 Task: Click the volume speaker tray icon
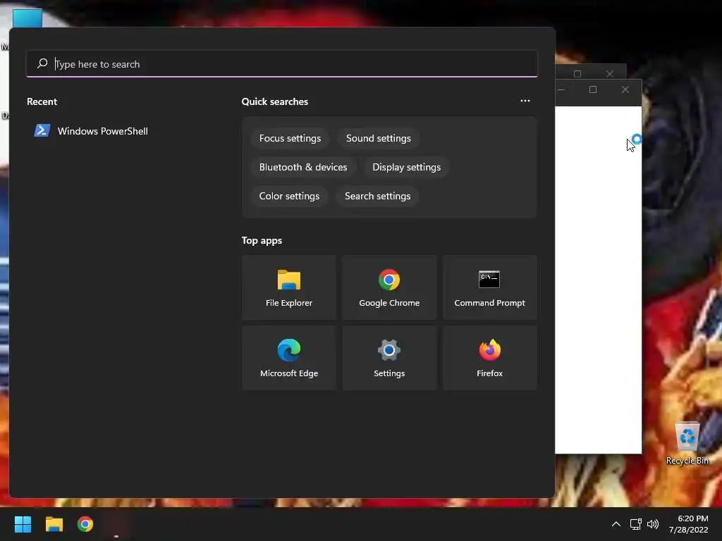(652, 524)
